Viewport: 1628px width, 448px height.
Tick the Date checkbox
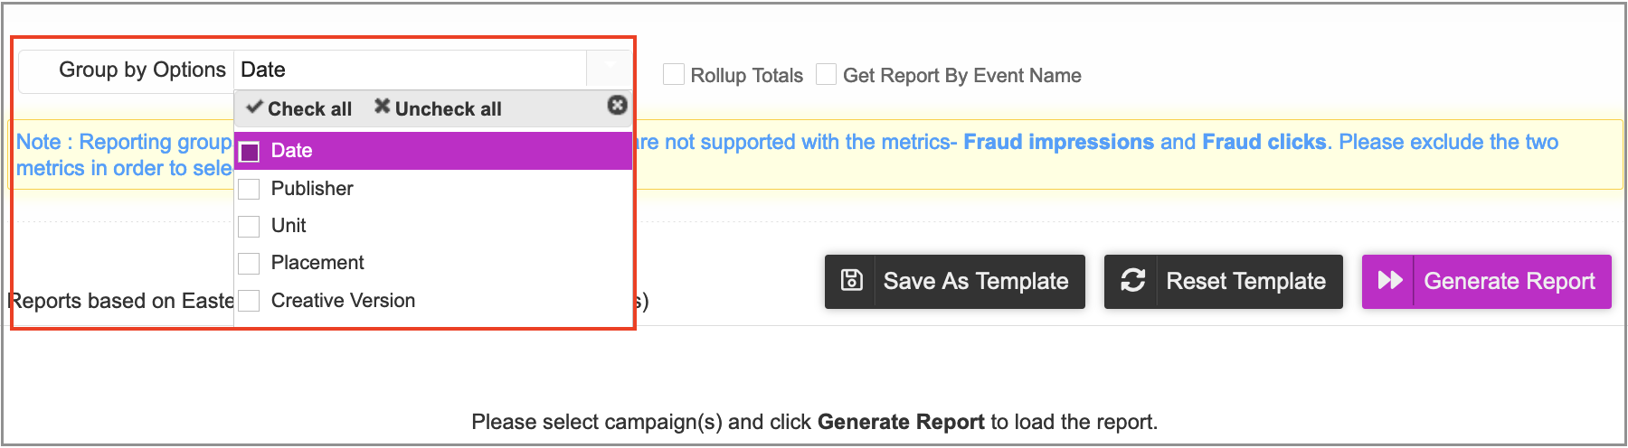[x=250, y=151]
